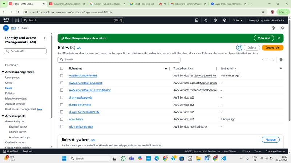
Task: Open the Global region dropdown
Action: click(238, 20)
